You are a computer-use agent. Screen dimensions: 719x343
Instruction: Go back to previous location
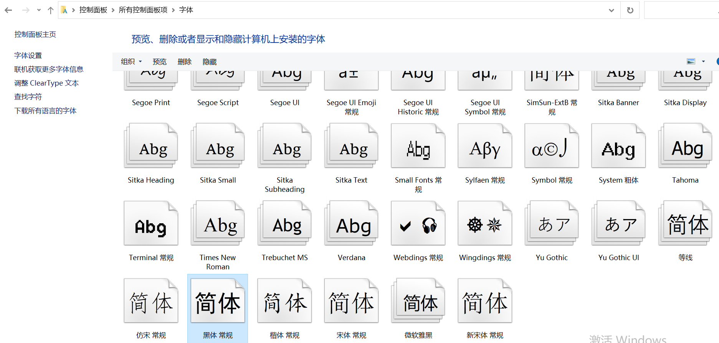click(x=8, y=10)
